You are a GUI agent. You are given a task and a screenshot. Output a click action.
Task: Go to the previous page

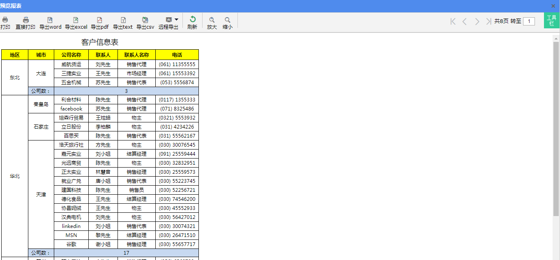coord(465,21)
